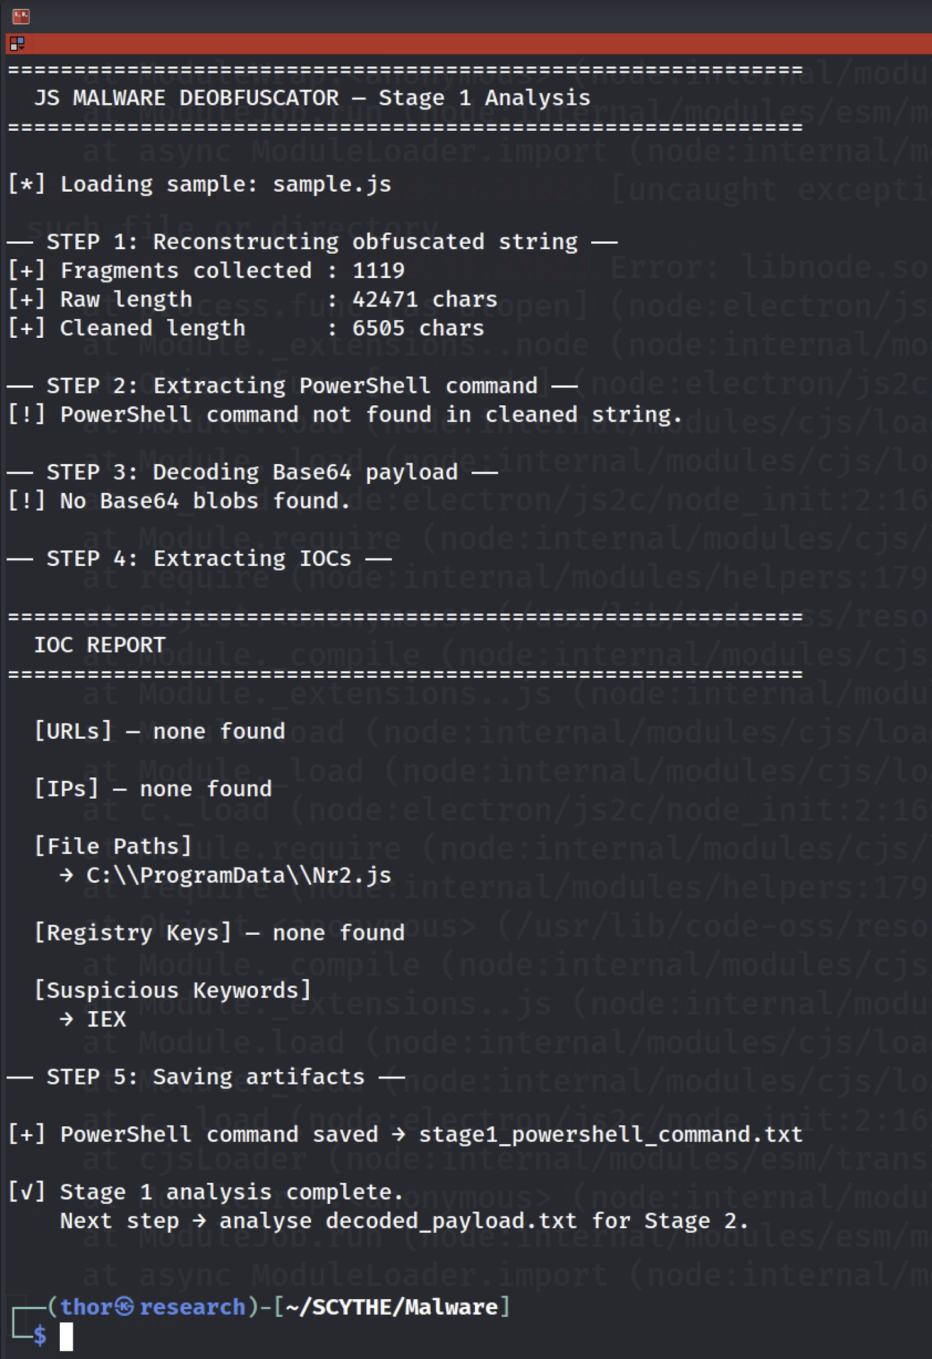Click the Terminator window icon in title bar

(21, 16)
